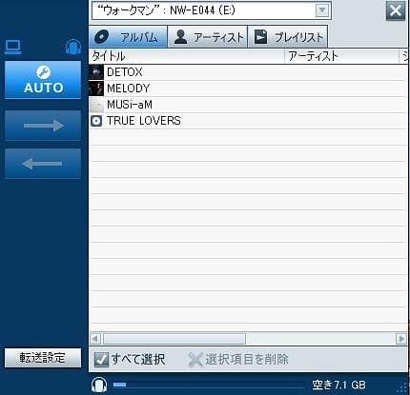Click the MELODY album cover thumbnail

[x=96, y=89]
